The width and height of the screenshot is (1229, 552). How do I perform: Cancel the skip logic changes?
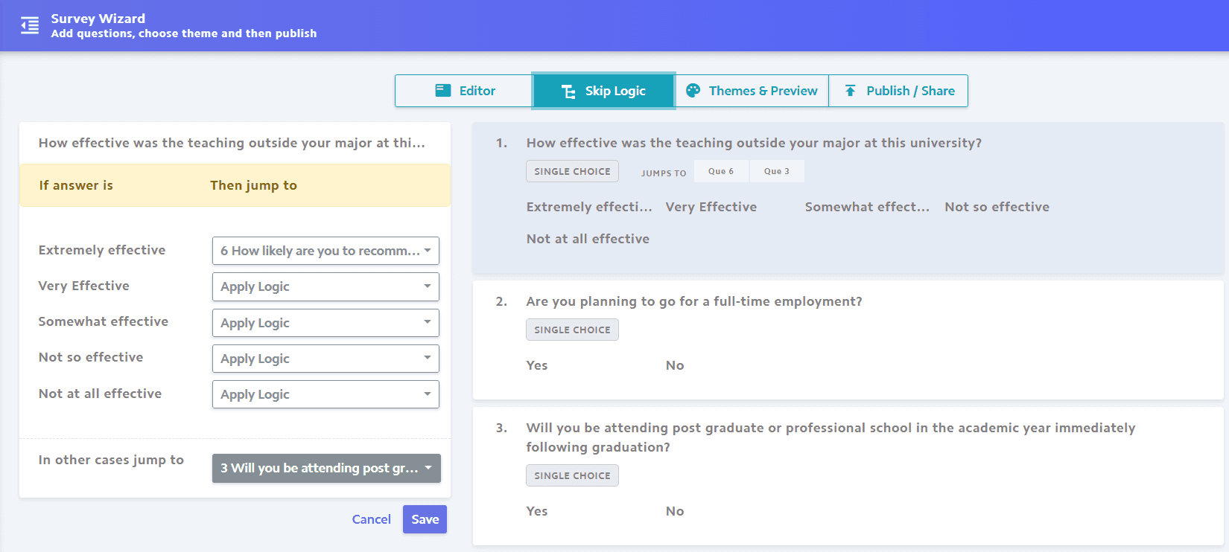coord(371,519)
